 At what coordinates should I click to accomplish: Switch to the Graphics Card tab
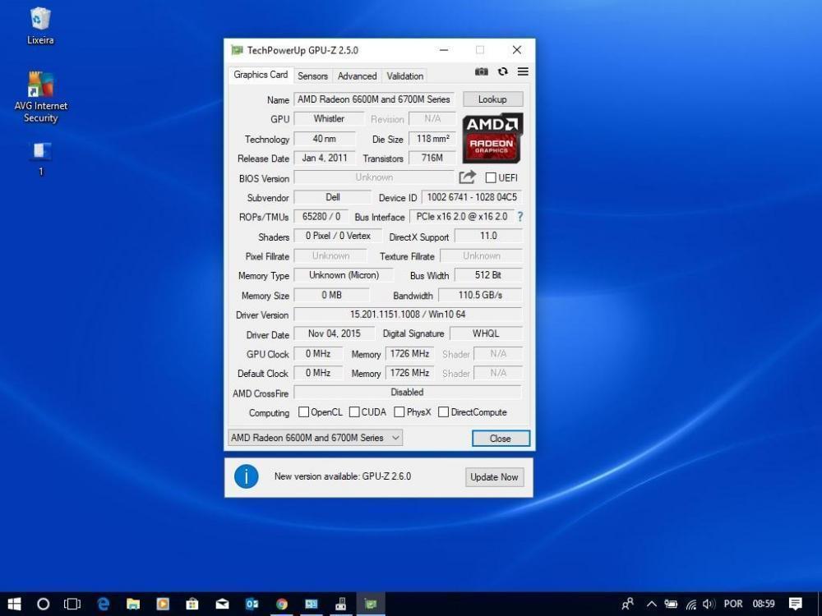click(261, 75)
